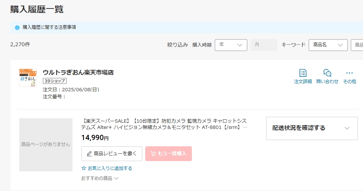This screenshot has width=363, height=191.
Task: Expand 配送状況を確認する delivery status panel
Action: point(312,128)
